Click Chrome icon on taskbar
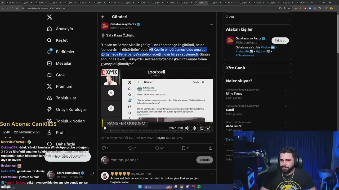Viewport: 339px width, 190px height. (181, 187)
